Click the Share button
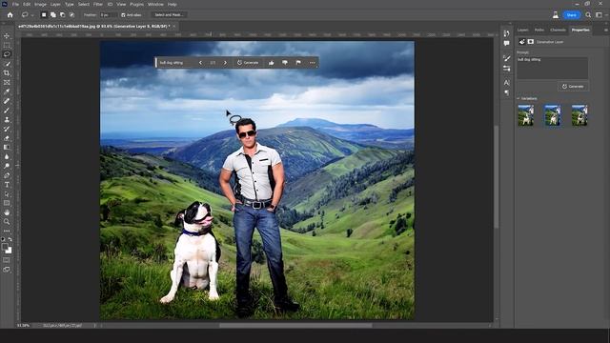The width and height of the screenshot is (610, 343). 572,15
